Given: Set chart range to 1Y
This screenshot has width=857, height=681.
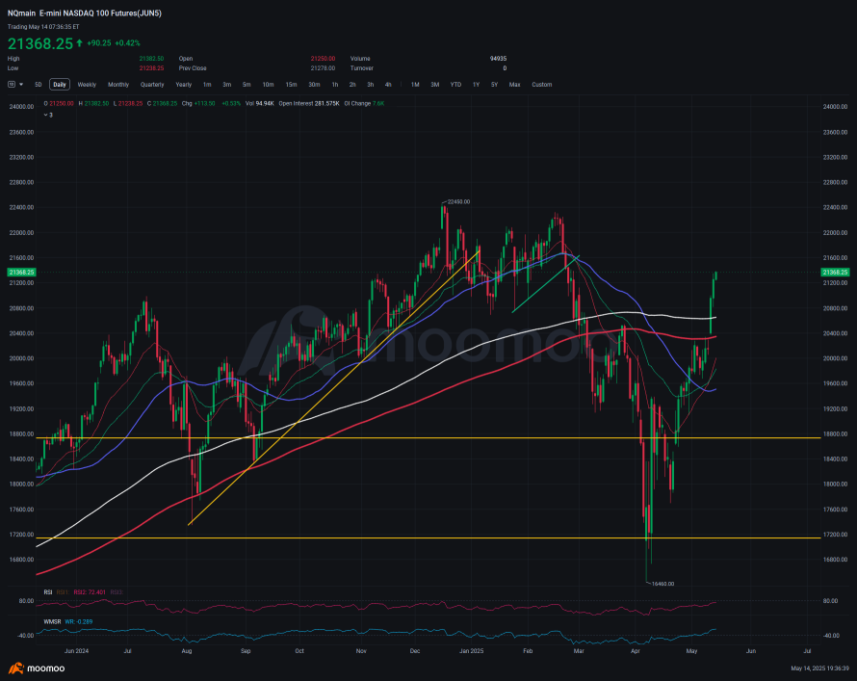Looking at the screenshot, I should click(476, 85).
